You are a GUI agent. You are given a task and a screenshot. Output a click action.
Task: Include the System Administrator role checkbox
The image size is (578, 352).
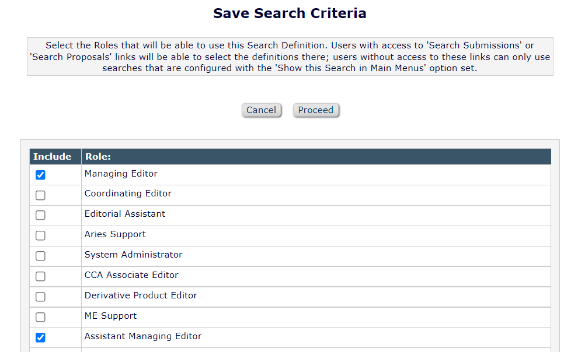coord(40,256)
